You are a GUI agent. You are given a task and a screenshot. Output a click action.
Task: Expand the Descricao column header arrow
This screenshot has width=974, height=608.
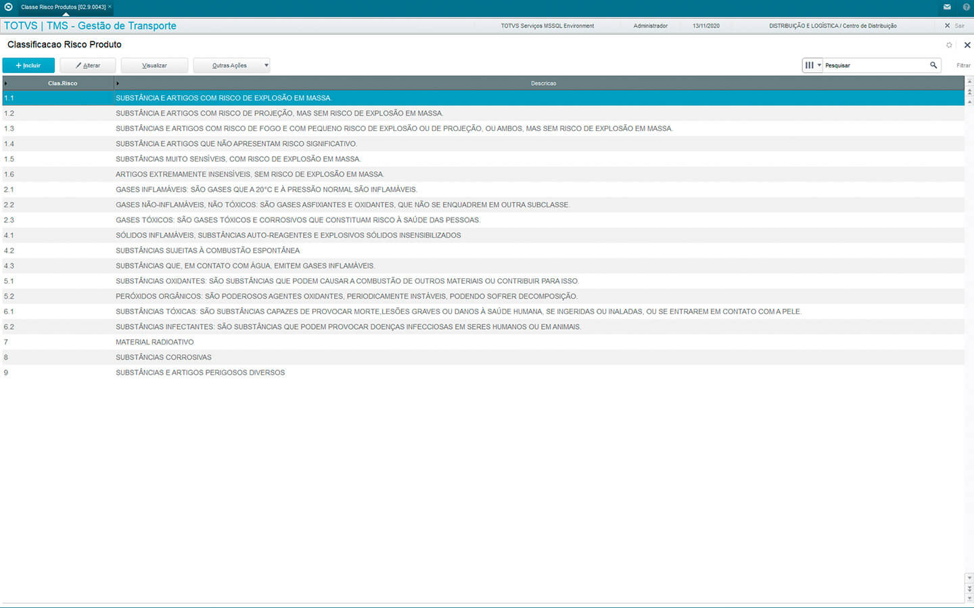tap(117, 83)
